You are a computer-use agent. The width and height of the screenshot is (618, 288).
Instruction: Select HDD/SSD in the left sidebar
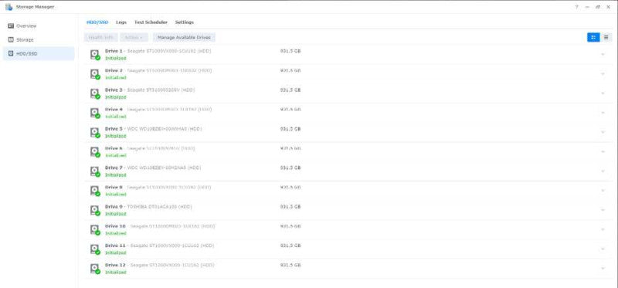click(x=38, y=53)
